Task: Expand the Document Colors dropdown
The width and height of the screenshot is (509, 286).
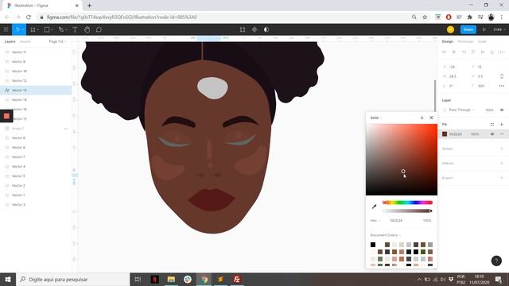Action: (x=385, y=235)
